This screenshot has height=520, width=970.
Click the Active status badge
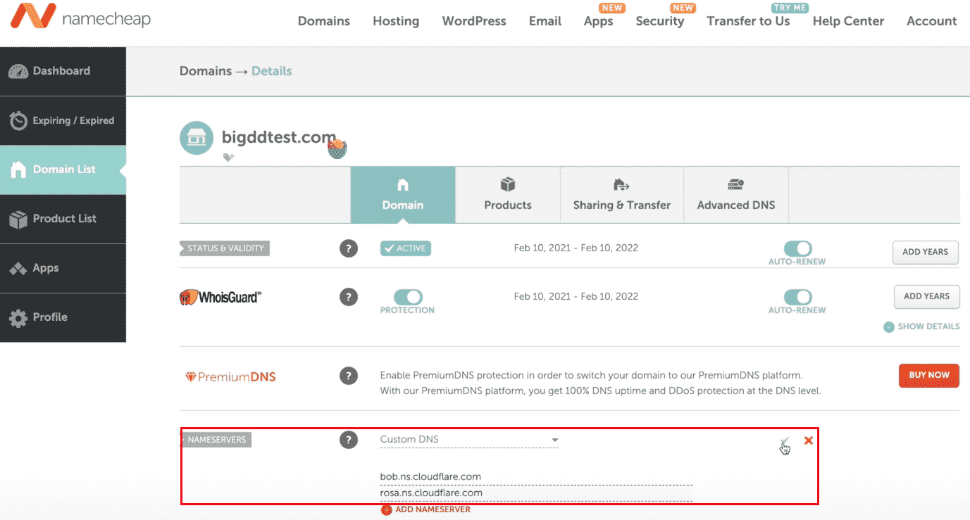click(x=406, y=248)
